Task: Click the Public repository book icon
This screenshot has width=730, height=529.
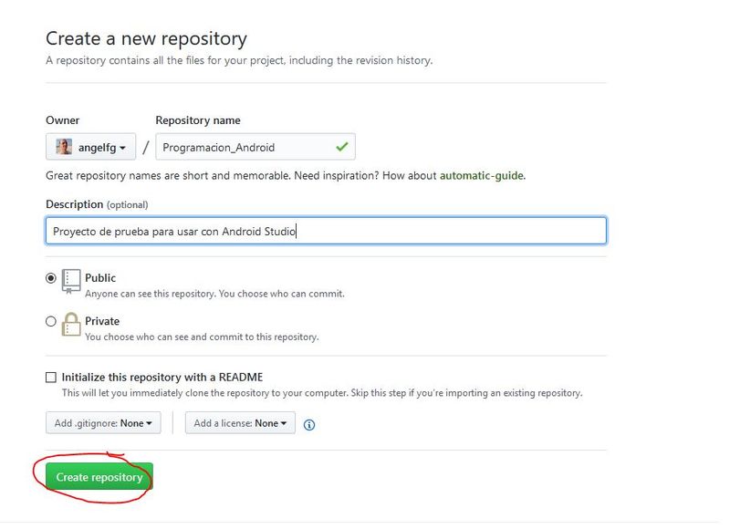Action: [x=71, y=281]
